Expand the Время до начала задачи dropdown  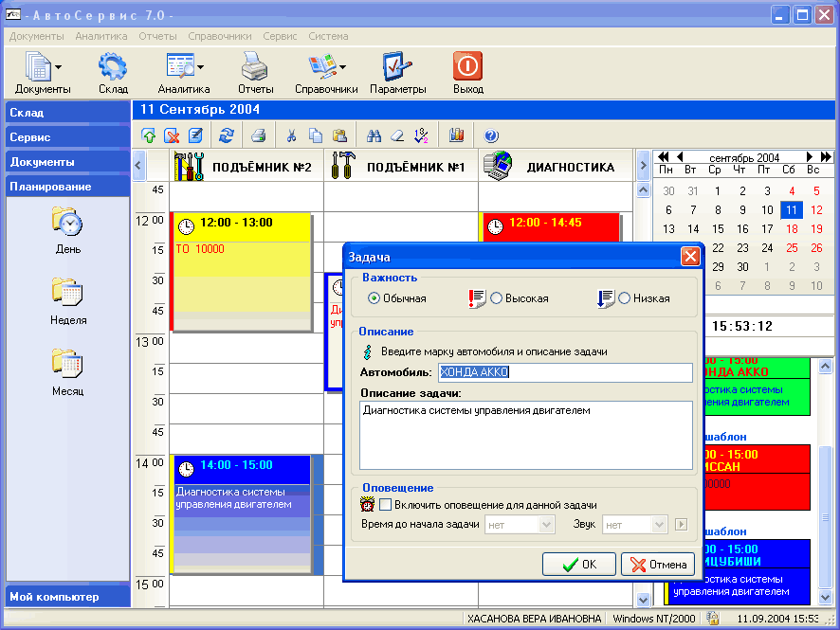547,525
